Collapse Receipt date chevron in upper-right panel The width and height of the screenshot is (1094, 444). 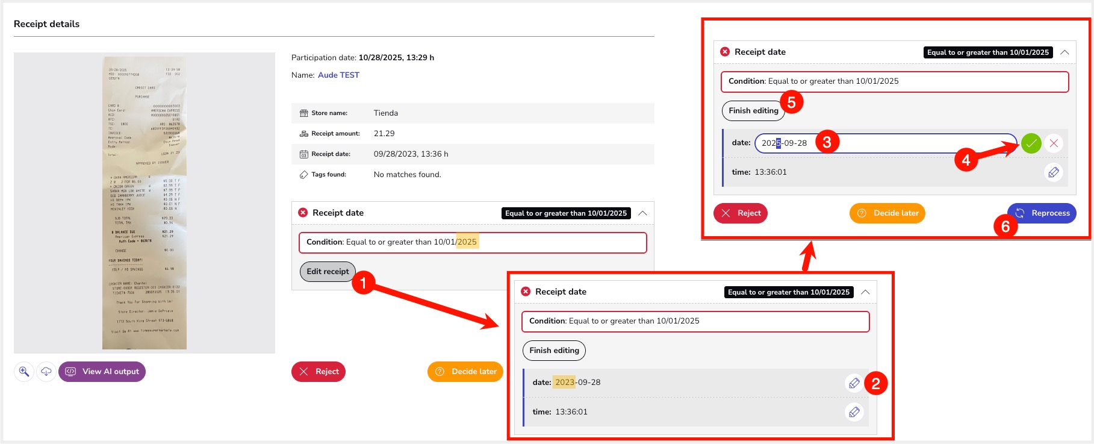coord(1064,52)
